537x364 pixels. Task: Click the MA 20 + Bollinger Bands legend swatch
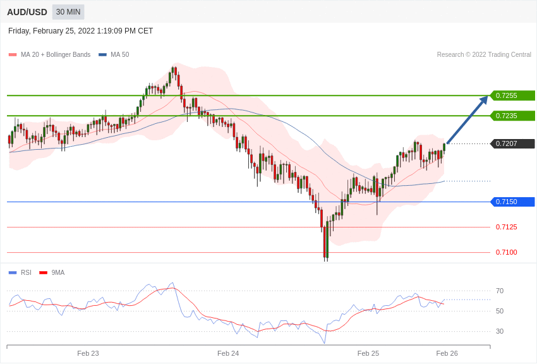(13, 54)
